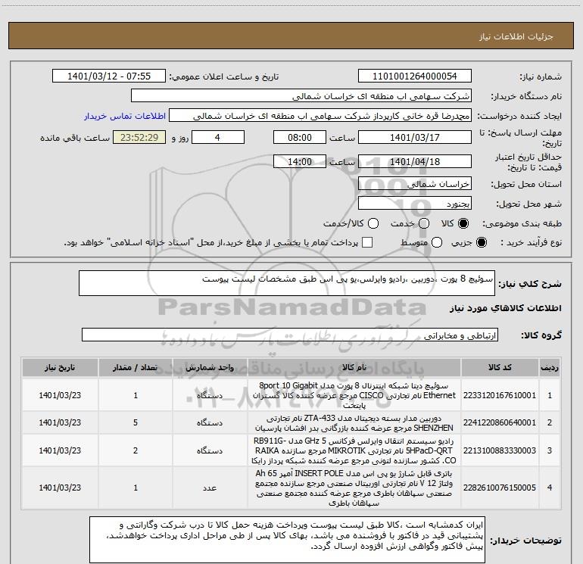Select the کالا radio button
583x564 pixels.
click(463, 223)
